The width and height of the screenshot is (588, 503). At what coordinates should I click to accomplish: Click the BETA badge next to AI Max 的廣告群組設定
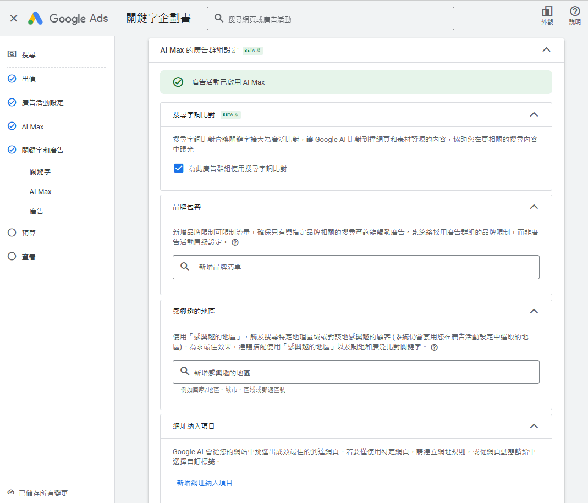click(252, 50)
